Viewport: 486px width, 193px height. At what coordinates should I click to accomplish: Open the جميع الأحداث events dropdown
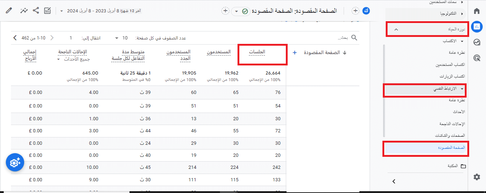point(59,59)
